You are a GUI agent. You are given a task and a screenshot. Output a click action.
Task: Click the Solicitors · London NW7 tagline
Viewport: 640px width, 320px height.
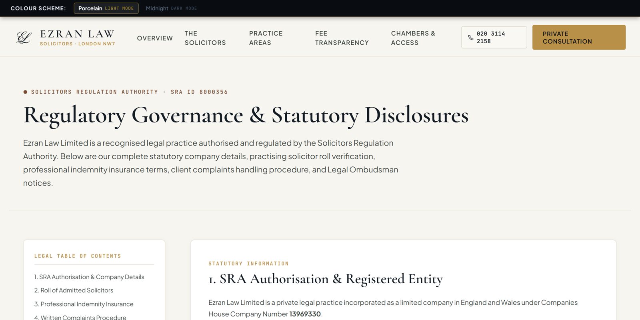click(77, 44)
